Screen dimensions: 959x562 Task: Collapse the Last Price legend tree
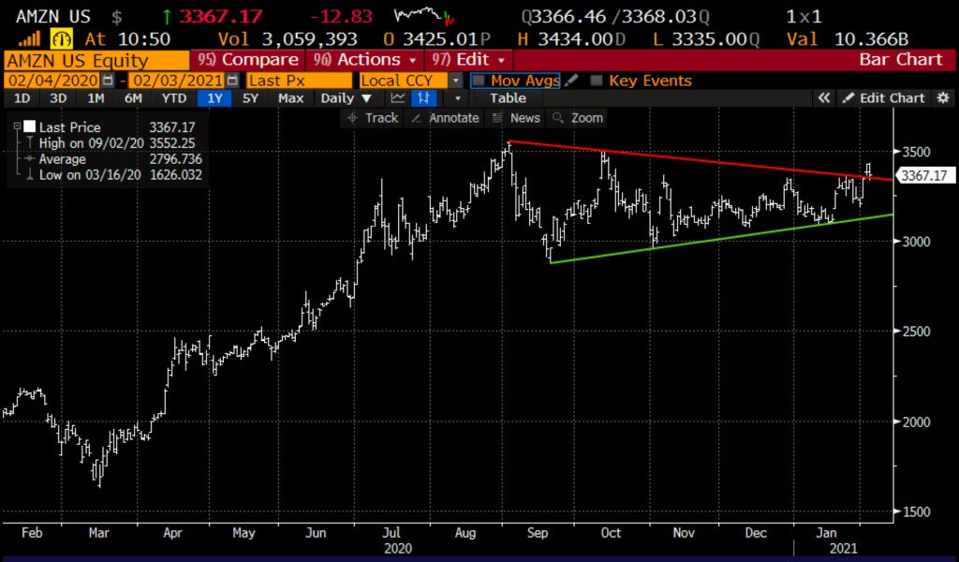pos(17,127)
